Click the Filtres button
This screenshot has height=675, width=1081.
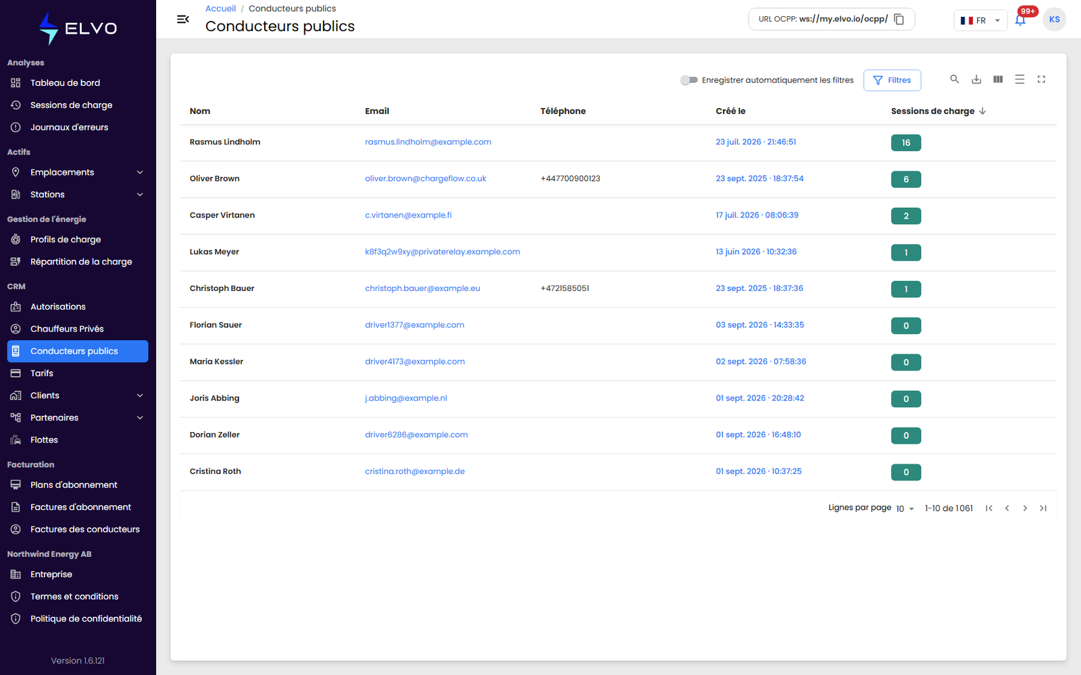click(892, 80)
